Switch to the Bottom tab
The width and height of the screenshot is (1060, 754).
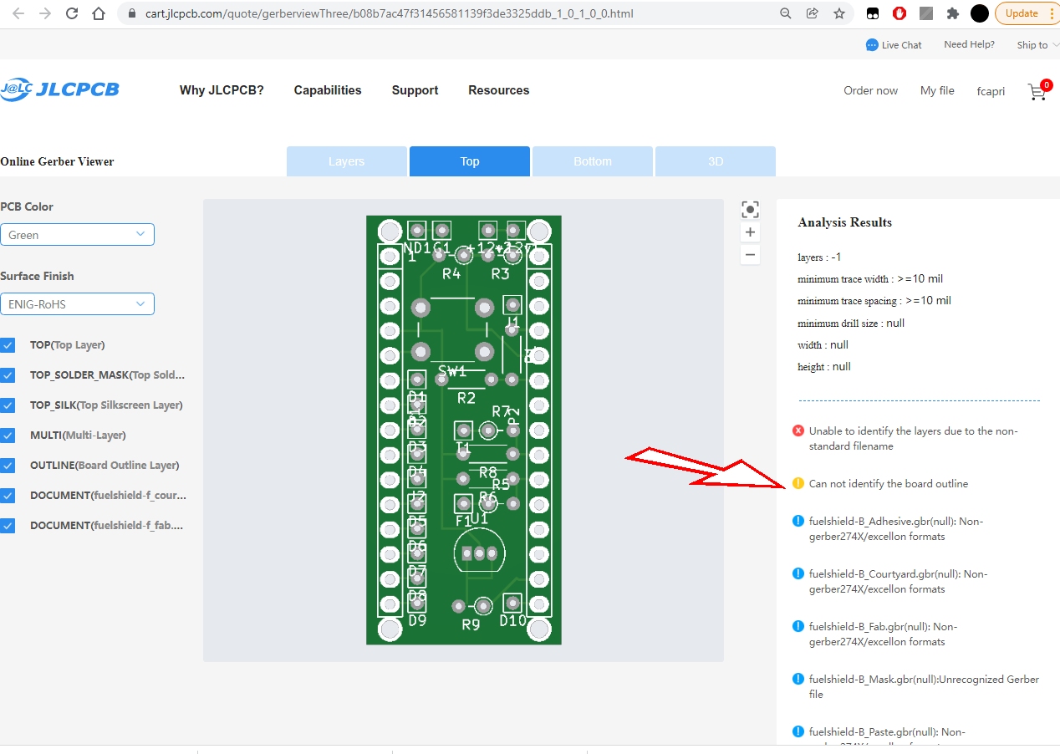click(593, 161)
